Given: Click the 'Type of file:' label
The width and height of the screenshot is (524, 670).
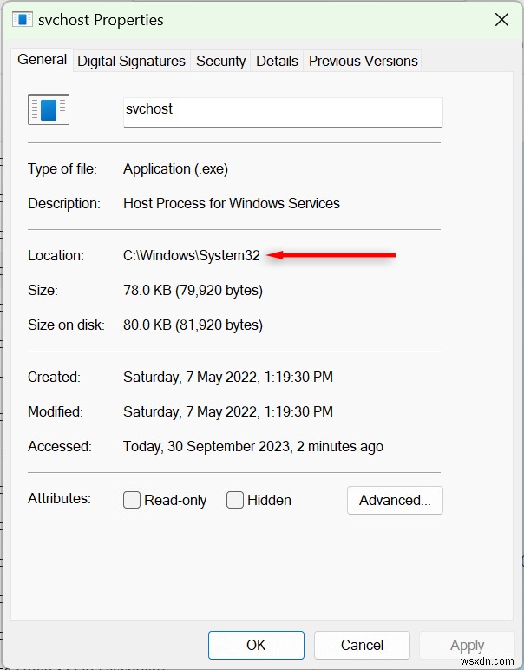Looking at the screenshot, I should (x=62, y=168).
